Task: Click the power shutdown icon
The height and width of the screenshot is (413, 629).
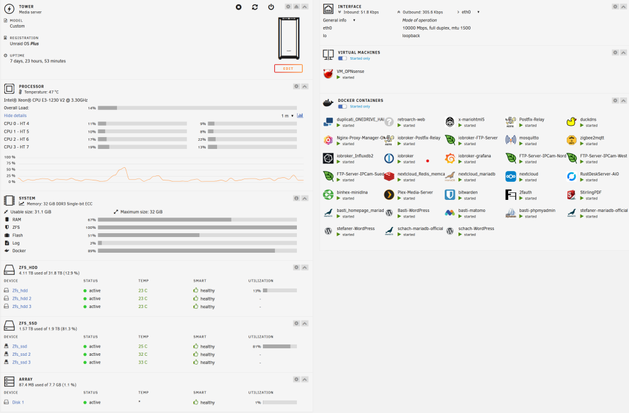Action: (271, 7)
